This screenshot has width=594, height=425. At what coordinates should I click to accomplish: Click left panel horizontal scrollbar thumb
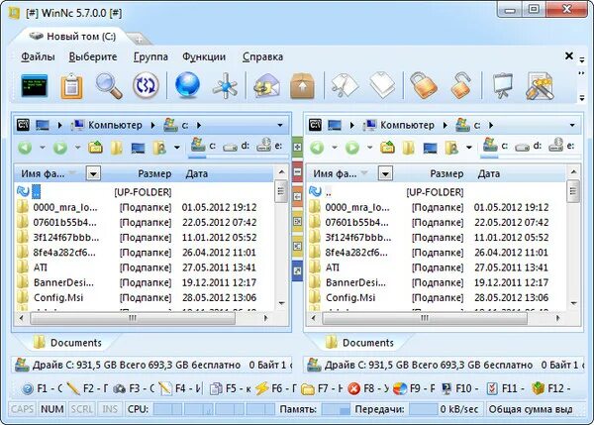(133, 318)
